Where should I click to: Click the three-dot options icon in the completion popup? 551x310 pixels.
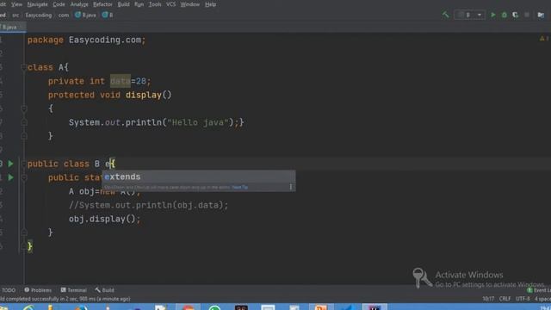[291, 187]
